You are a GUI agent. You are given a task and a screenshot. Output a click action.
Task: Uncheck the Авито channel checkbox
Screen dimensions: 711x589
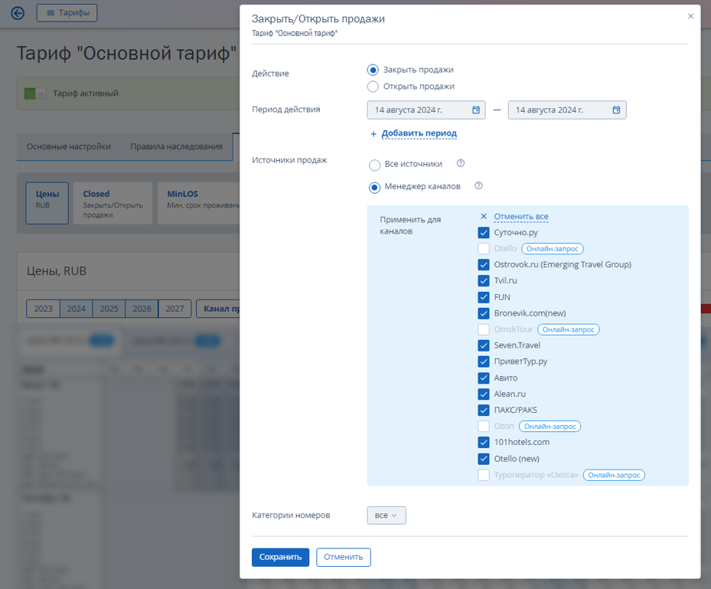click(484, 378)
